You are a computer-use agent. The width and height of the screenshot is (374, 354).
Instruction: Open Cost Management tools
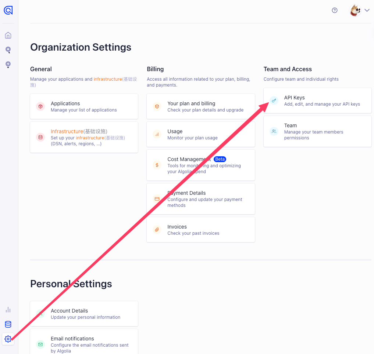[201, 165]
